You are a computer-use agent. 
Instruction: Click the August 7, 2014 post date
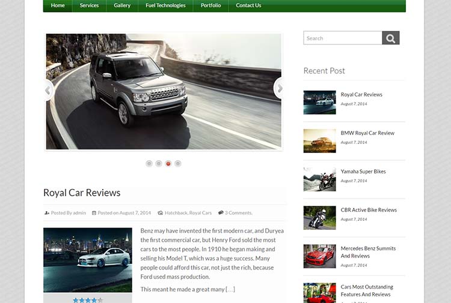click(x=135, y=213)
